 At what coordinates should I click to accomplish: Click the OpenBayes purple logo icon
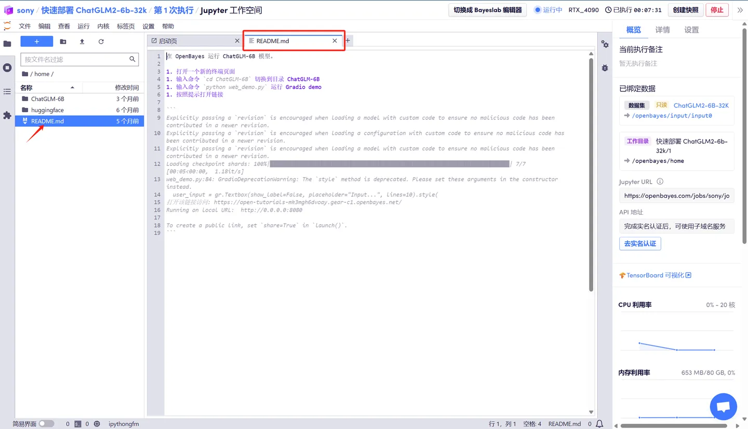point(8,10)
